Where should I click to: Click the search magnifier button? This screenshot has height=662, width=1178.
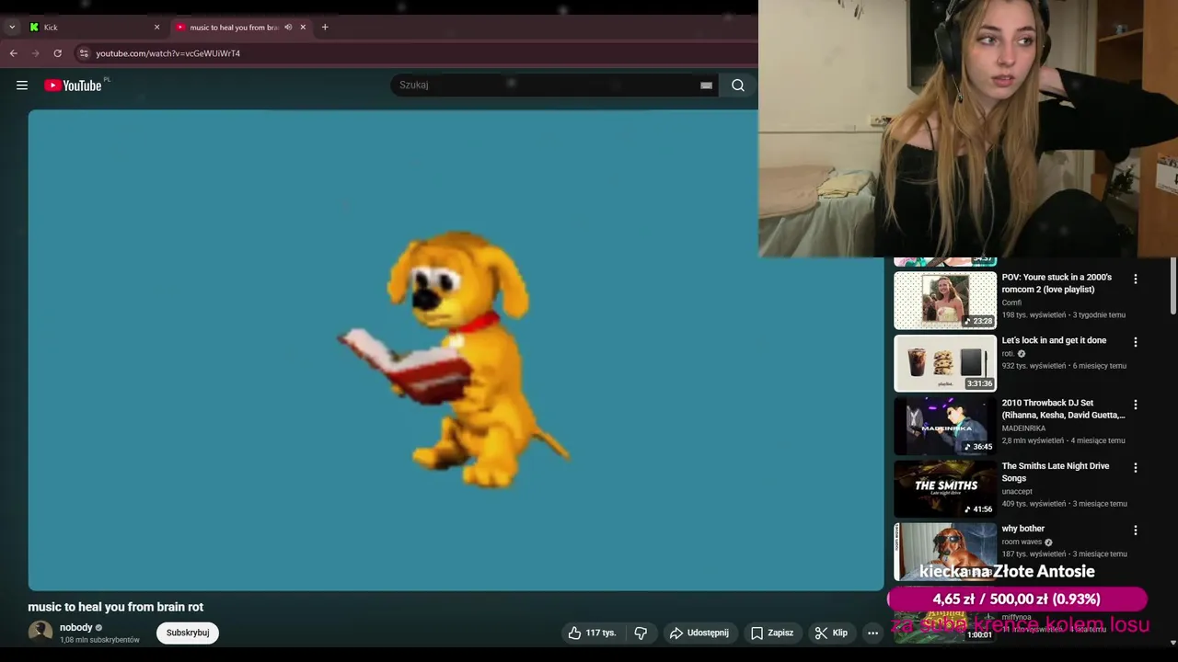pos(738,86)
